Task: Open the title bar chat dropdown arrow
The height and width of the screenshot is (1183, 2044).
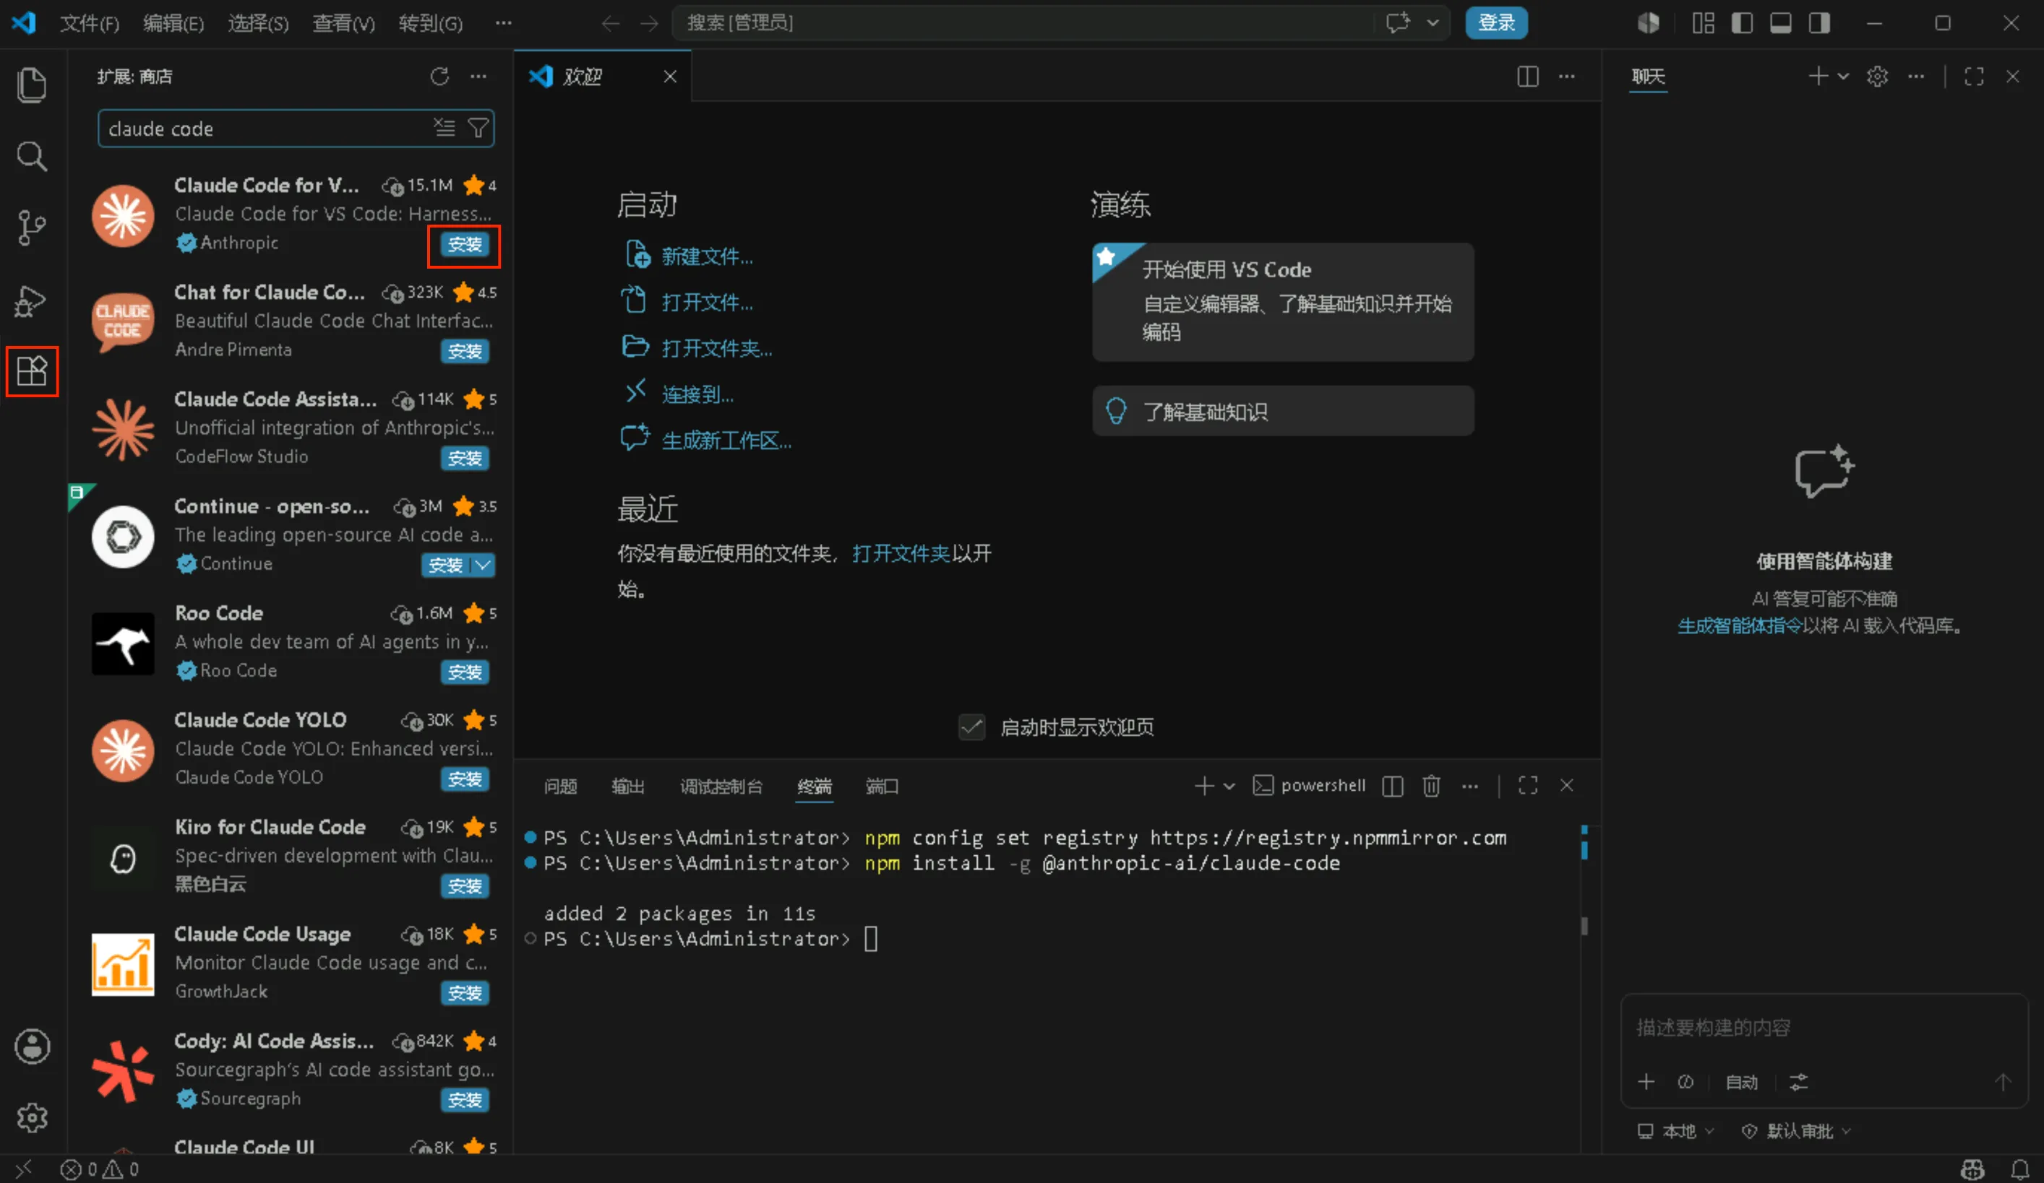Action: (1433, 22)
